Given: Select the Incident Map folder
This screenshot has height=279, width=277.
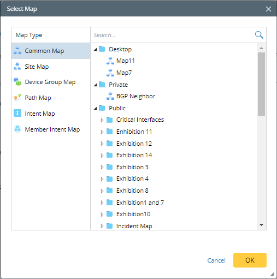Looking at the screenshot, I should [x=134, y=226].
